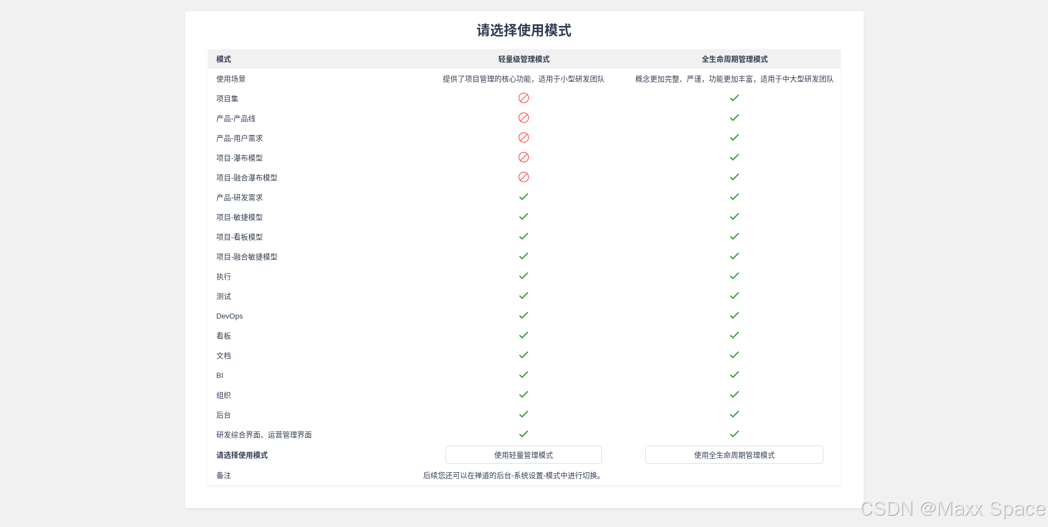Click the 全生命周期 checkmark for 产品-产品线

734,117
